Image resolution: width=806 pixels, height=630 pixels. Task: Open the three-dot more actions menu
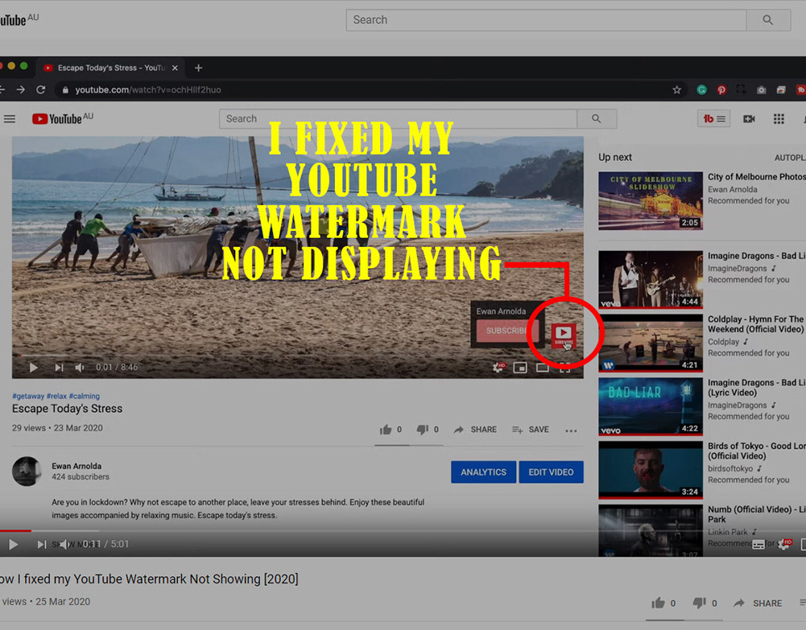coord(571,430)
